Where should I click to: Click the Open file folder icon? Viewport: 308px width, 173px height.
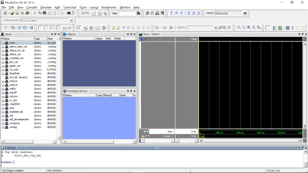pyautogui.click(x=12, y=13)
